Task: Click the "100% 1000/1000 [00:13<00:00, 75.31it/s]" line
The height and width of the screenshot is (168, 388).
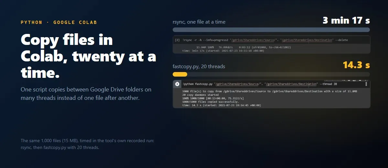Action: [x=213, y=98]
